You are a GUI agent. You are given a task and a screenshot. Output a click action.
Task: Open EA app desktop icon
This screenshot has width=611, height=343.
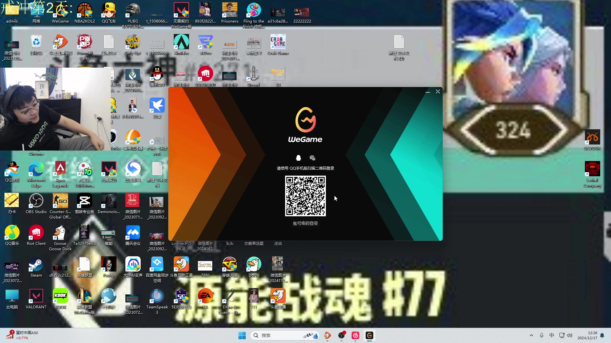point(206,299)
